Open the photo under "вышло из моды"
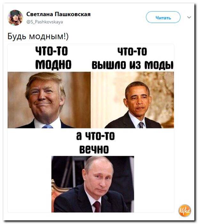This screenshot has height=224, width=198. [133, 100]
